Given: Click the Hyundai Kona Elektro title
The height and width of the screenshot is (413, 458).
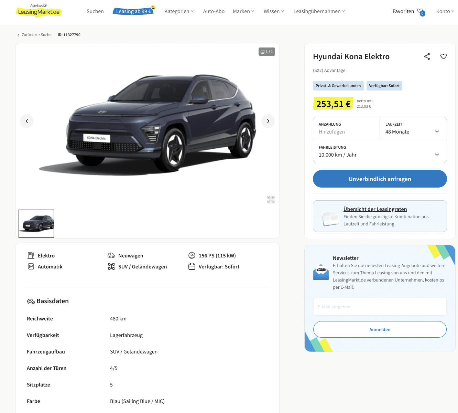Looking at the screenshot, I should pyautogui.click(x=351, y=56).
